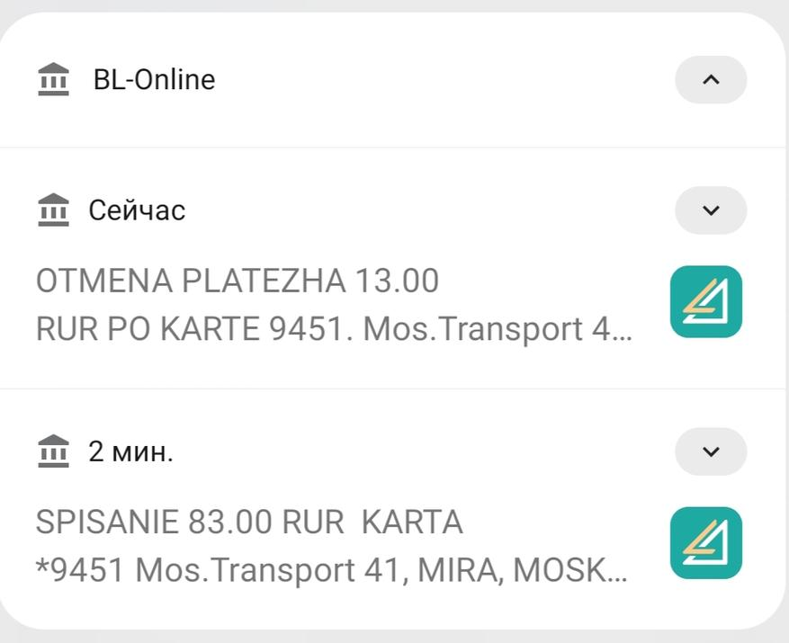Click the bank icon next to 2 мин.
This screenshot has height=643, width=789.
[54, 451]
